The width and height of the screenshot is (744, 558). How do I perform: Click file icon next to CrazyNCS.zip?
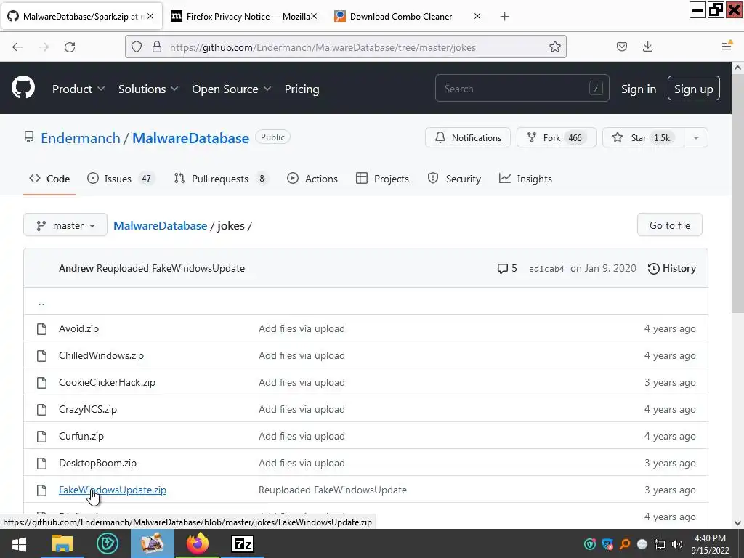click(x=41, y=410)
